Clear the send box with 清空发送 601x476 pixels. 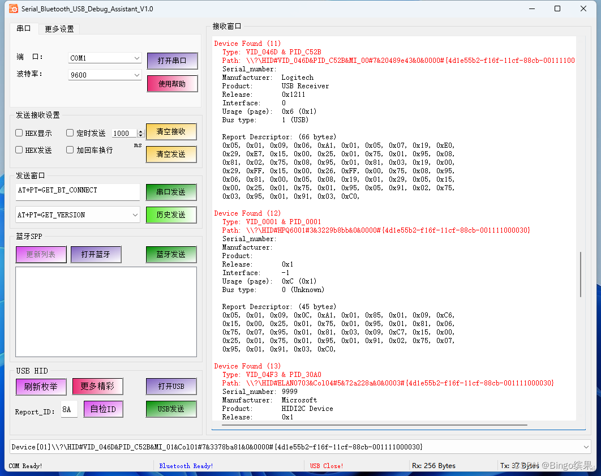coord(171,154)
